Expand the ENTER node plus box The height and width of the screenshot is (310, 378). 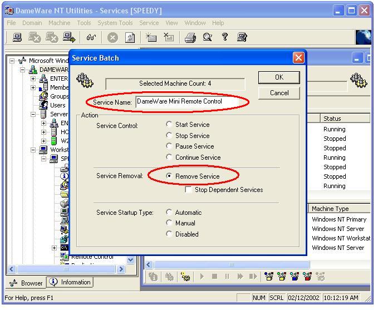tap(33, 79)
